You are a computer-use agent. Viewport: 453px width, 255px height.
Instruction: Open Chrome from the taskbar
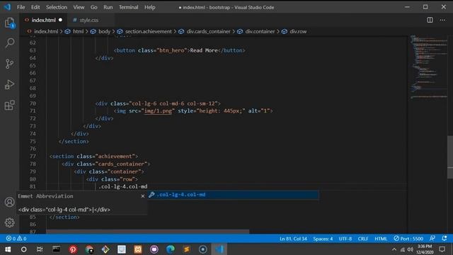[89, 249]
